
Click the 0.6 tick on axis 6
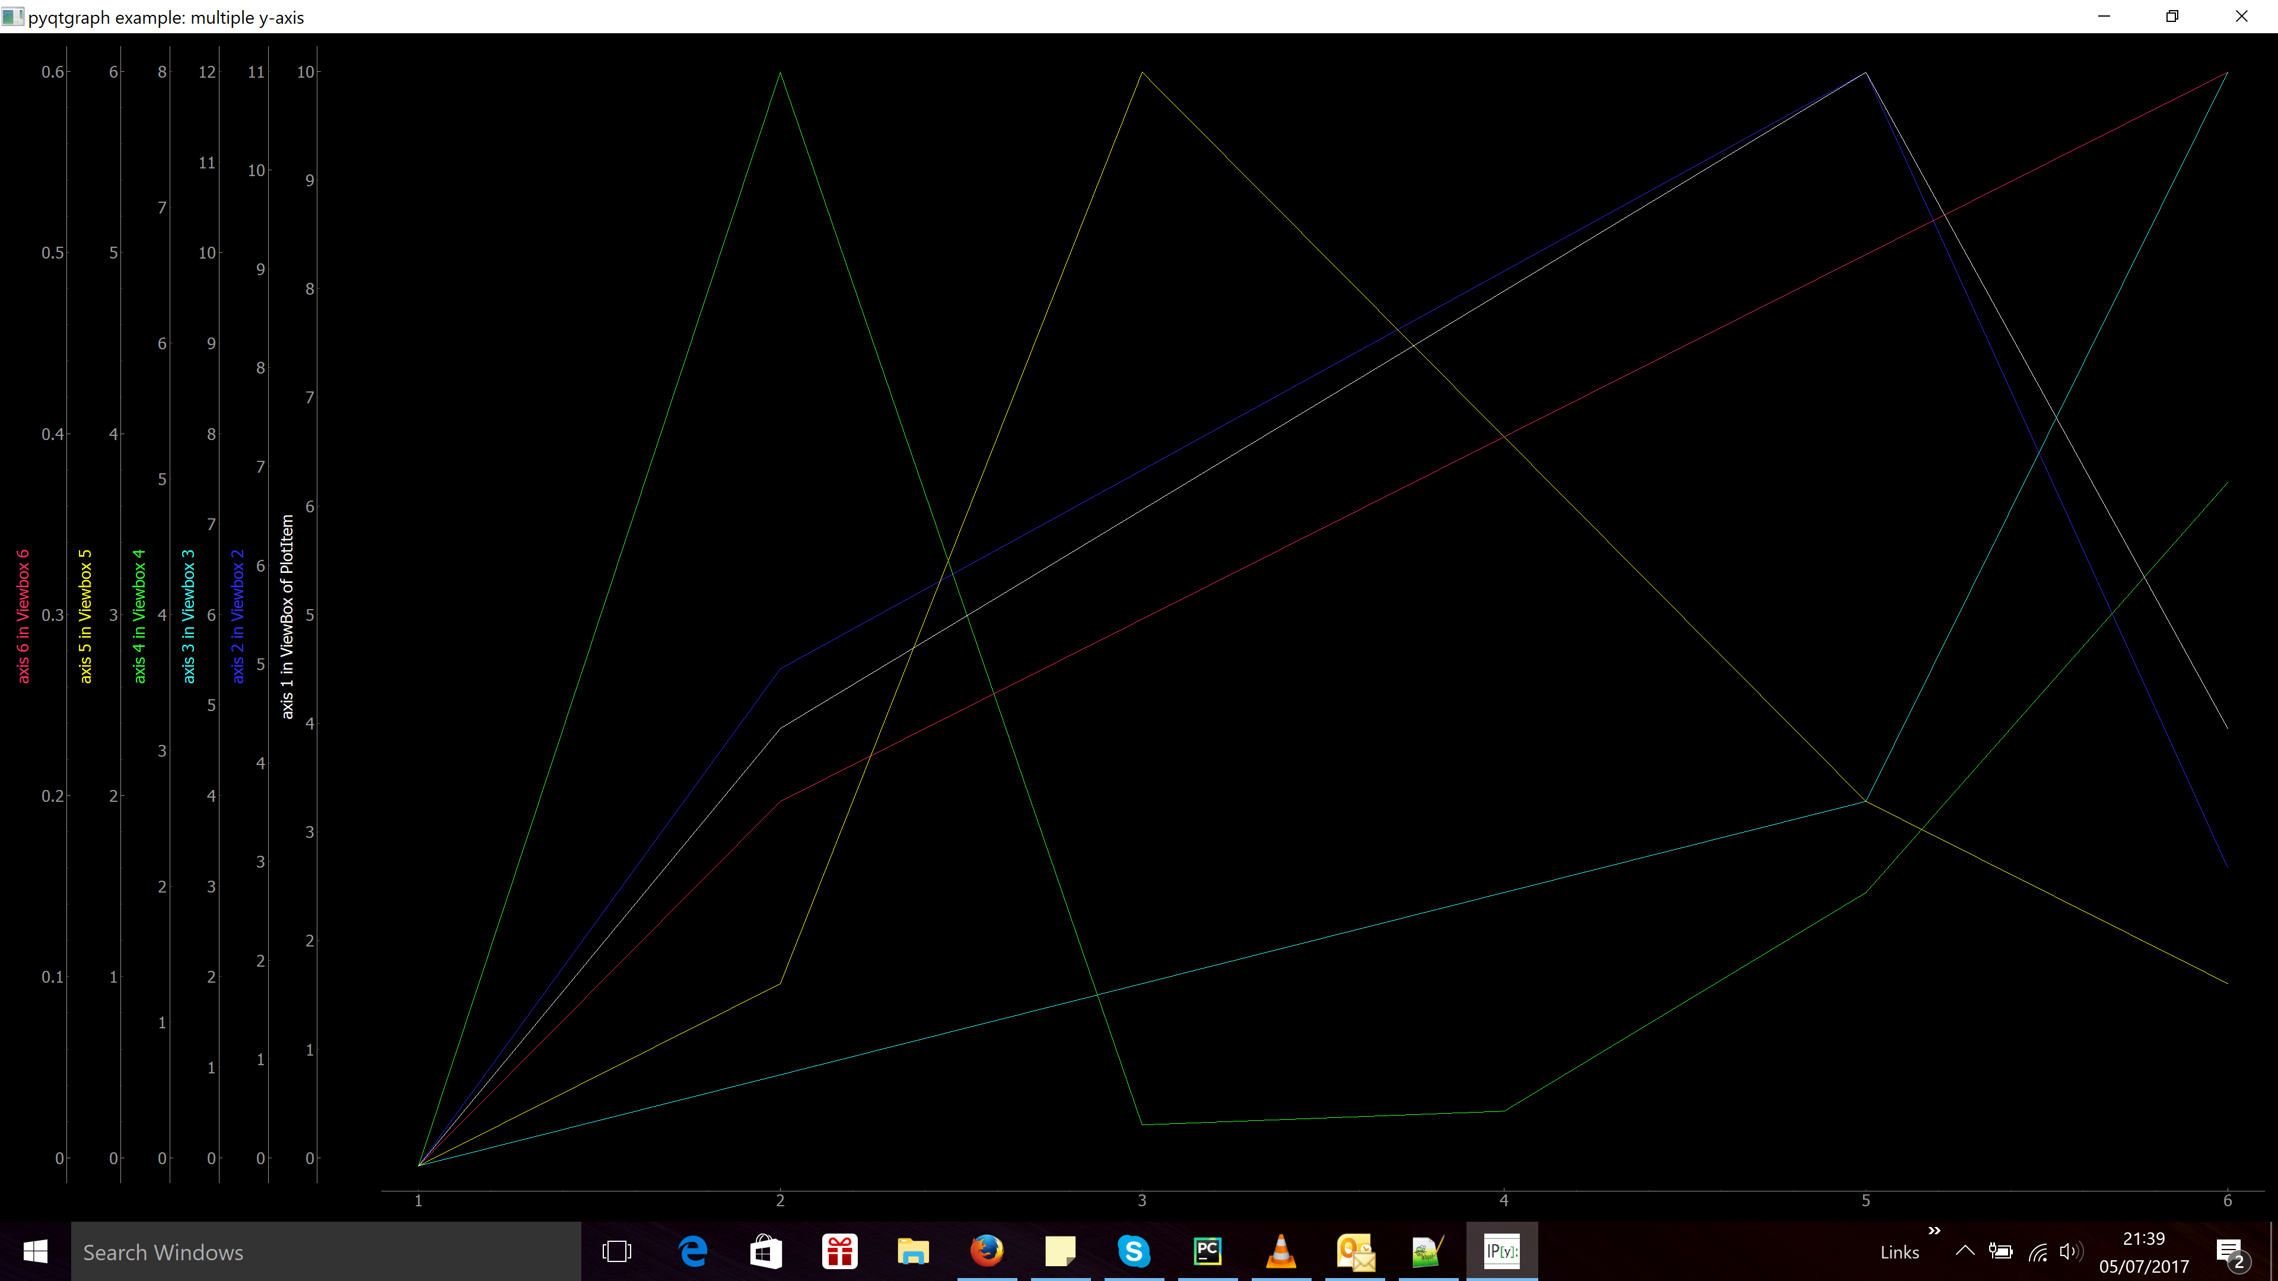52,72
